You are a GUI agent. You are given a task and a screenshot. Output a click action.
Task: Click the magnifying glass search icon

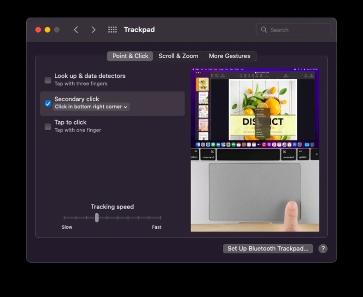(x=264, y=30)
